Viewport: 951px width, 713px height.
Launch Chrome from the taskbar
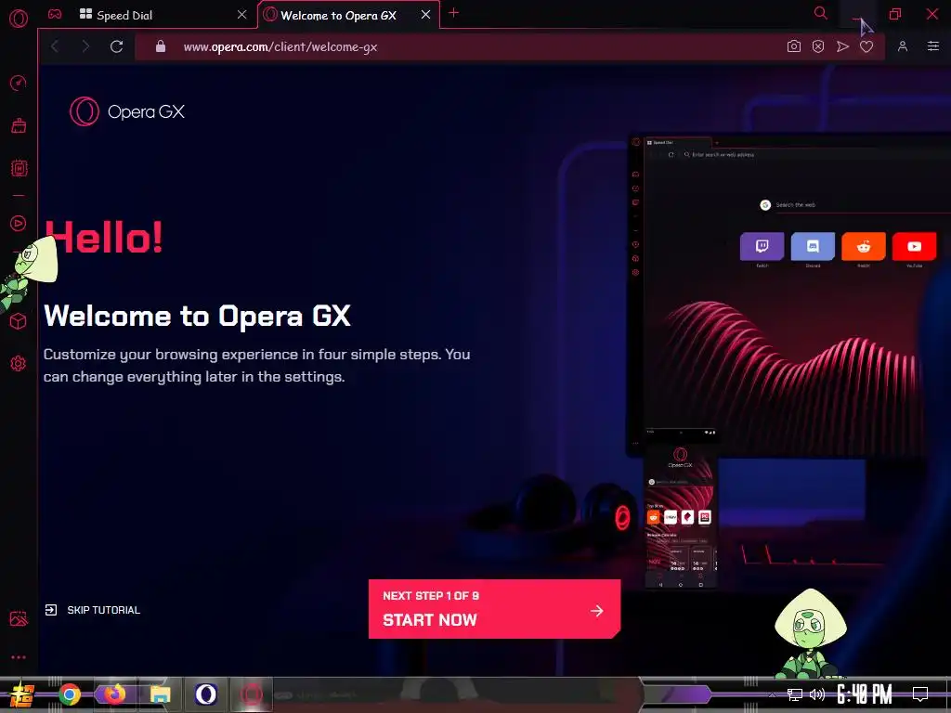70,694
